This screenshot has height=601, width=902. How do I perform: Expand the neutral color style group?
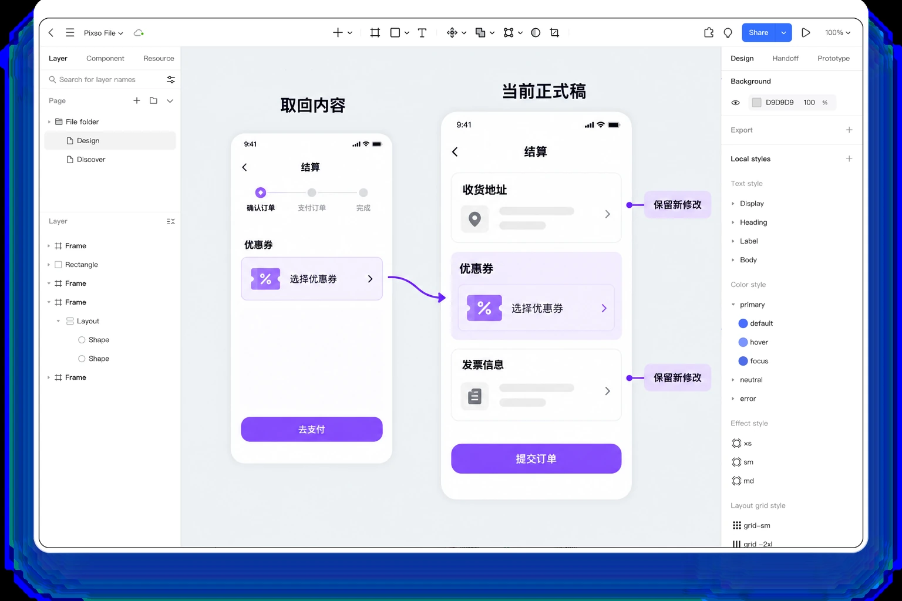pyautogui.click(x=733, y=380)
